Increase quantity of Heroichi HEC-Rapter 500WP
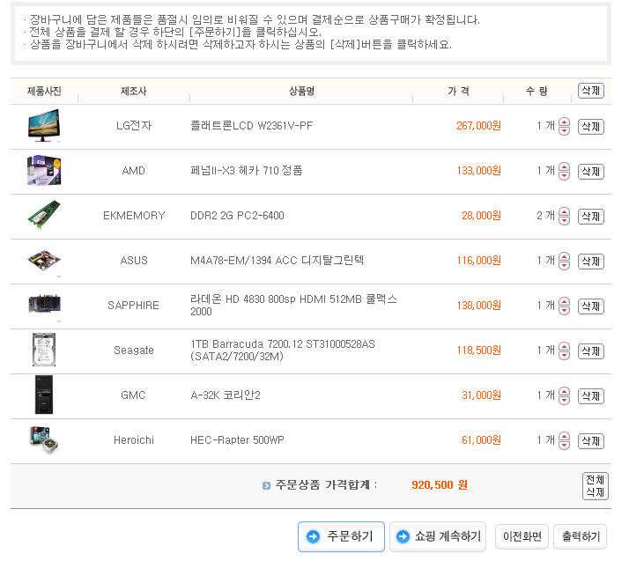 564,437
